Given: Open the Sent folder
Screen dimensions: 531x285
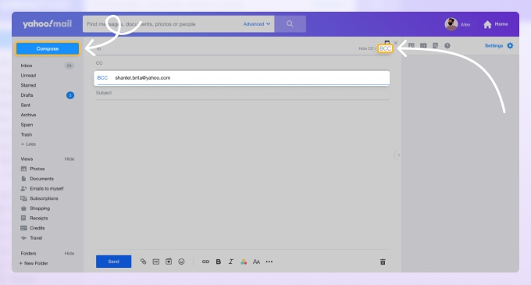Looking at the screenshot, I should pyautogui.click(x=26, y=105).
